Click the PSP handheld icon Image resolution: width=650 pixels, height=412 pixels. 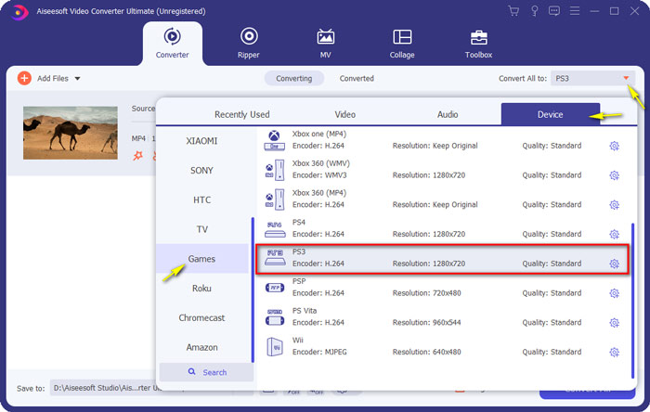tap(275, 288)
